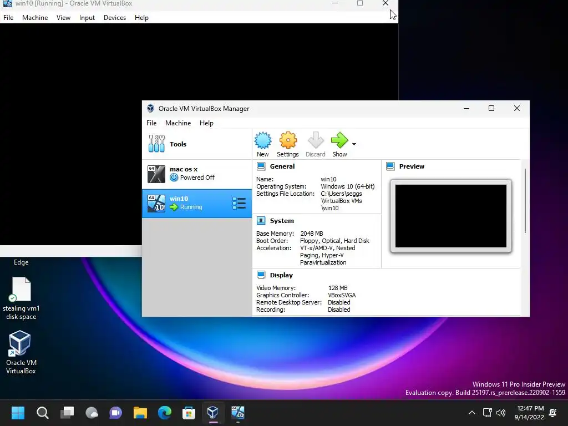The width and height of the screenshot is (568, 426).
Task: Click the Preview section header icon
Action: pyautogui.click(x=390, y=166)
